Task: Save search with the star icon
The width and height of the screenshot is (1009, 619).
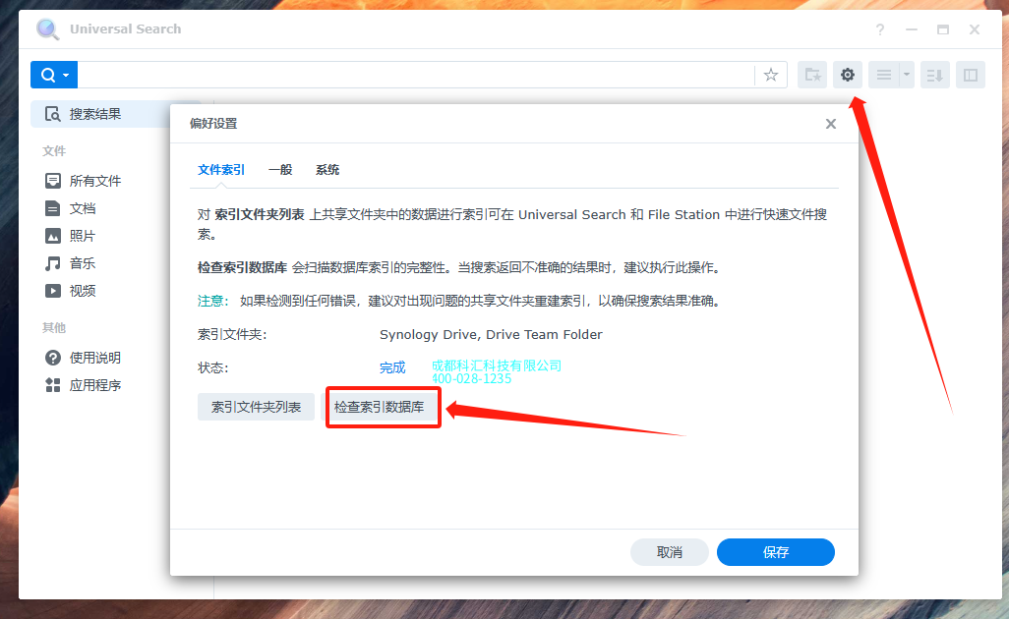Action: click(x=770, y=76)
